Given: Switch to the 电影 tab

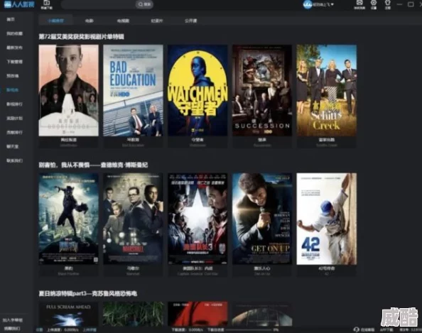Looking at the screenshot, I should (89, 21).
